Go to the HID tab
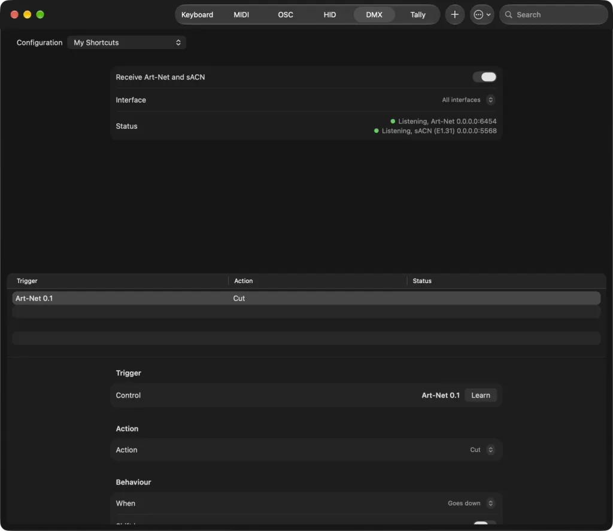The image size is (613, 531). coord(330,14)
